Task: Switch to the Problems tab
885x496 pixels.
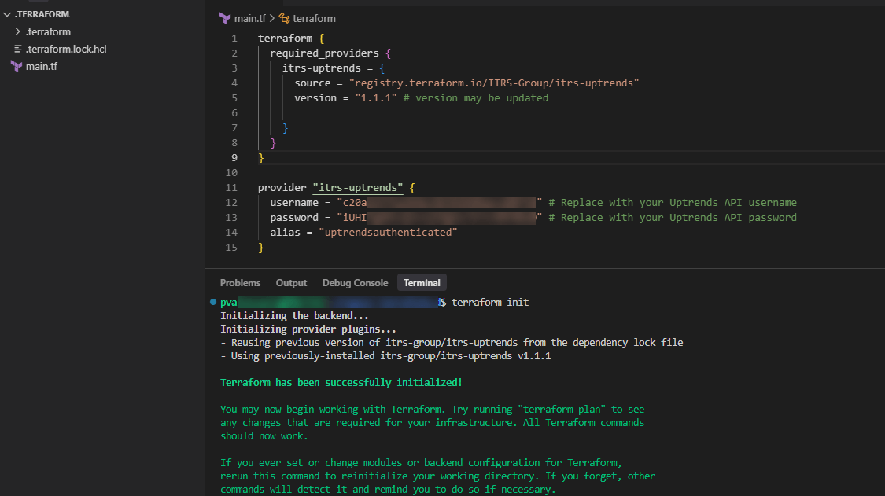Action: 240,283
